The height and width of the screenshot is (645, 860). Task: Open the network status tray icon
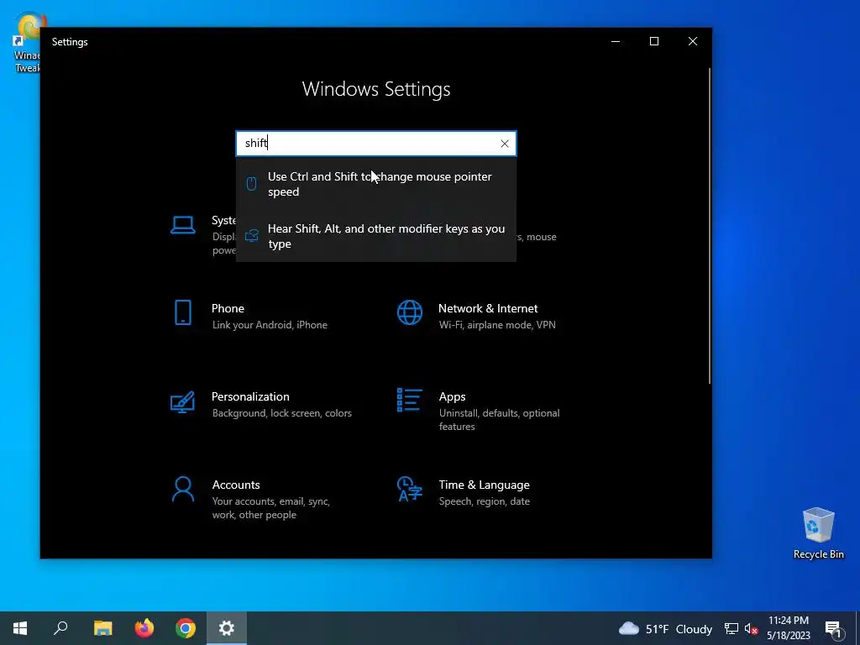point(732,628)
